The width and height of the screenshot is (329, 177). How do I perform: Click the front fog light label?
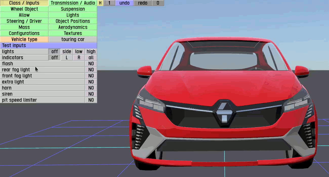point(43,76)
